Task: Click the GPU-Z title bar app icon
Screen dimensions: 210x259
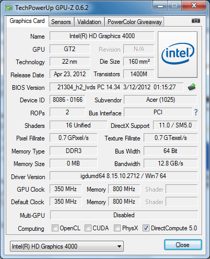Action: coord(9,8)
